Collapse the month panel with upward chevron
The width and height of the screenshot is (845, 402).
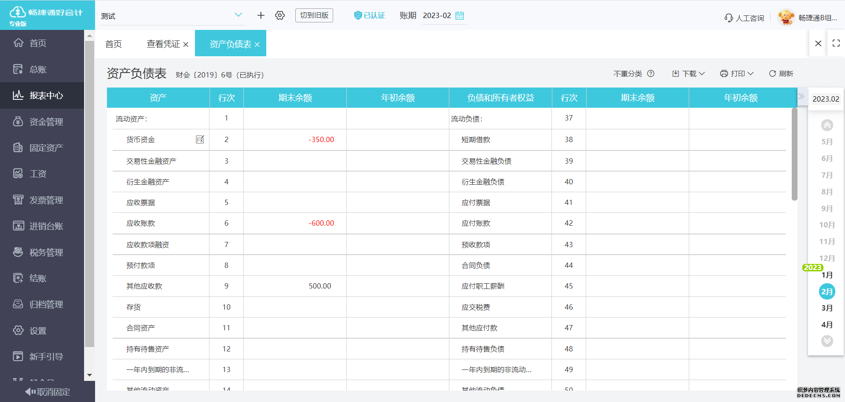click(827, 125)
